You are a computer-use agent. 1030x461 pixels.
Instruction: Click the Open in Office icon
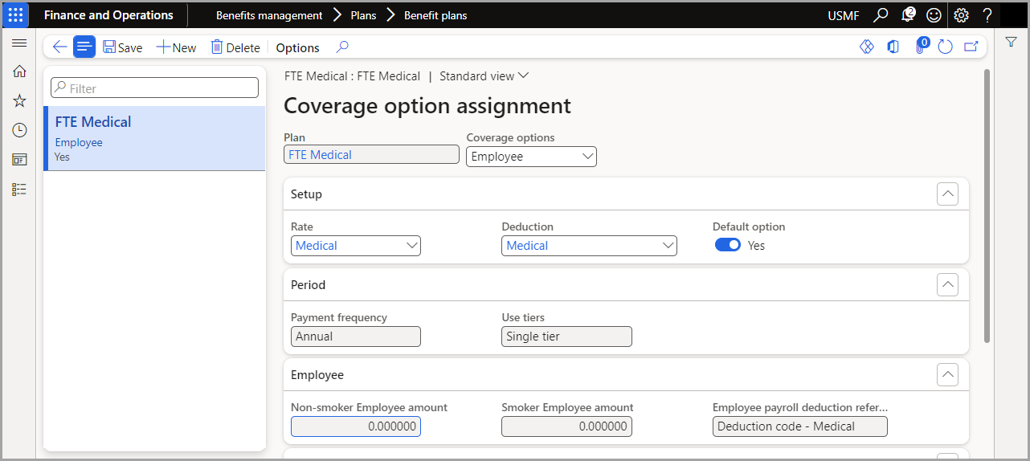pyautogui.click(x=893, y=47)
